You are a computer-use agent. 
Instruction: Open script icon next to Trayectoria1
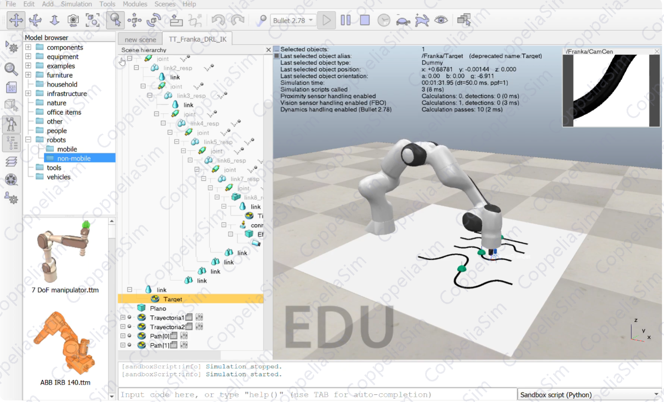click(189, 317)
